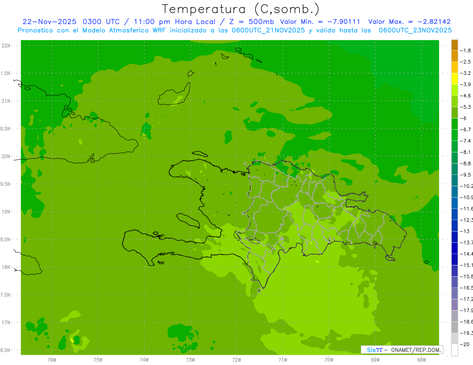Click the "-5.3" color scale label
The width and height of the screenshot is (473, 365).
[466, 107]
